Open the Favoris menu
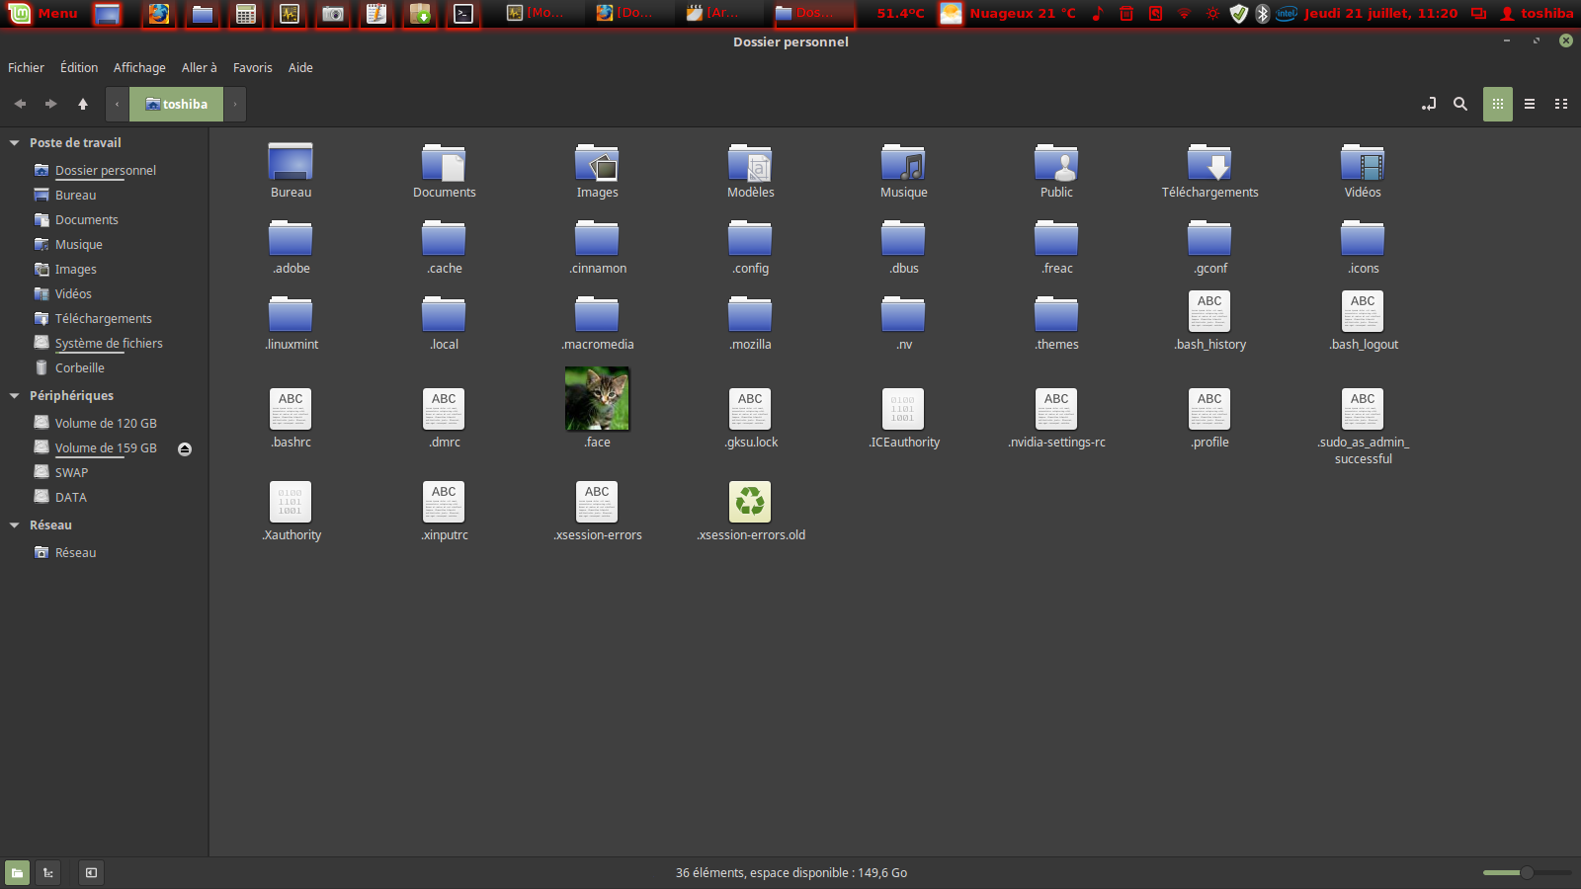Screen dimensions: 1581x889 pos(252,68)
